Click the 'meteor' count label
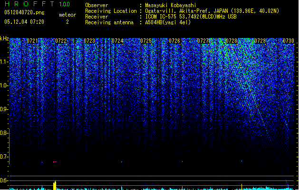Screen dimensions: 299x190 68,15
